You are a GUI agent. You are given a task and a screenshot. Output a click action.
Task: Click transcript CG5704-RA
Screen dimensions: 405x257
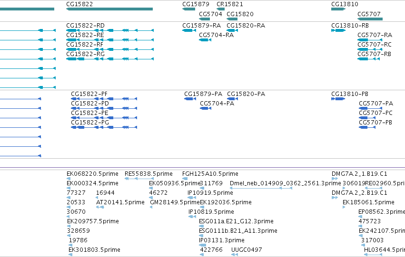click(205, 40)
